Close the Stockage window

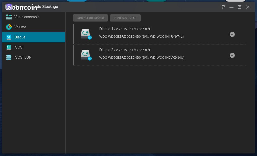click(247, 7)
